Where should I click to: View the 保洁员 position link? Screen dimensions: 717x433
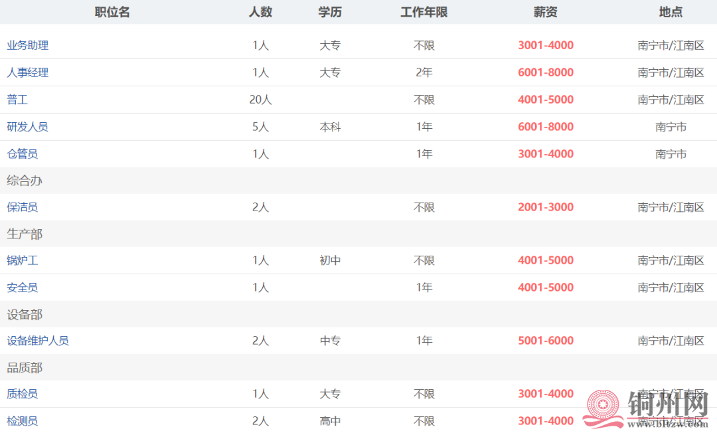22,207
